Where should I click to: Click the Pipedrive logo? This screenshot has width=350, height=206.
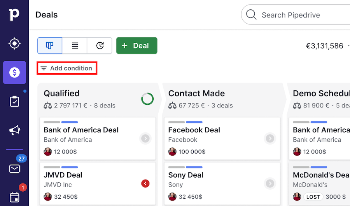point(14,15)
